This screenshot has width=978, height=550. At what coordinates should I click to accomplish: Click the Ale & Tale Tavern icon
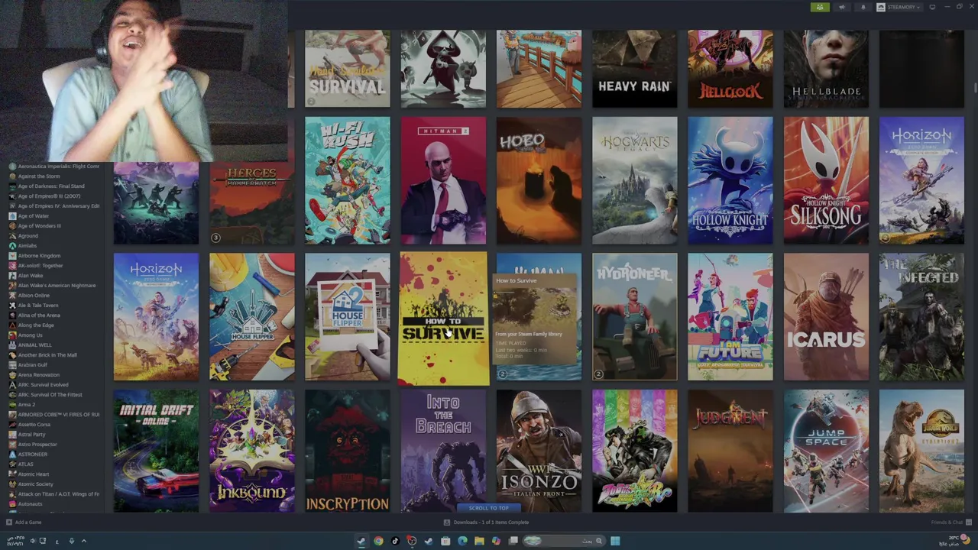coord(12,306)
